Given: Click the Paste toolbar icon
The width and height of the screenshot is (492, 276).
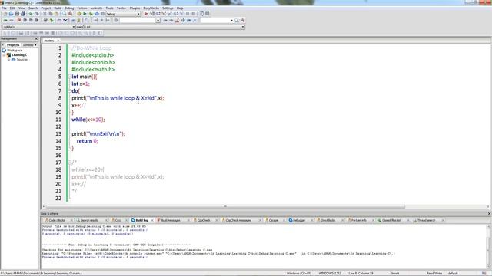Looking at the screenshot, I should click(x=56, y=14).
